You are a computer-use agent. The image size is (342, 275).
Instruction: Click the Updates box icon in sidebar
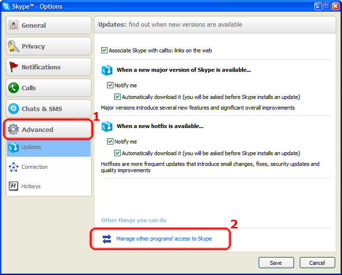[14, 147]
